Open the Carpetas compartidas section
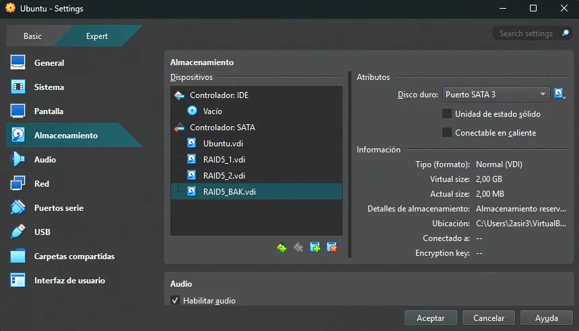 (x=74, y=256)
